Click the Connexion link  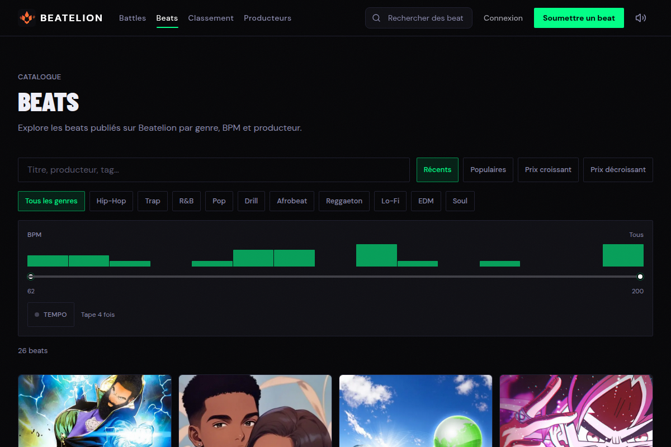point(503,18)
